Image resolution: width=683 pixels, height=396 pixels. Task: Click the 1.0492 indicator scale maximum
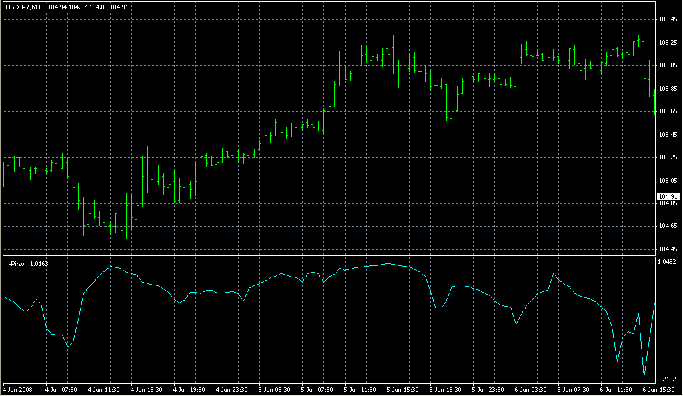tap(668, 262)
